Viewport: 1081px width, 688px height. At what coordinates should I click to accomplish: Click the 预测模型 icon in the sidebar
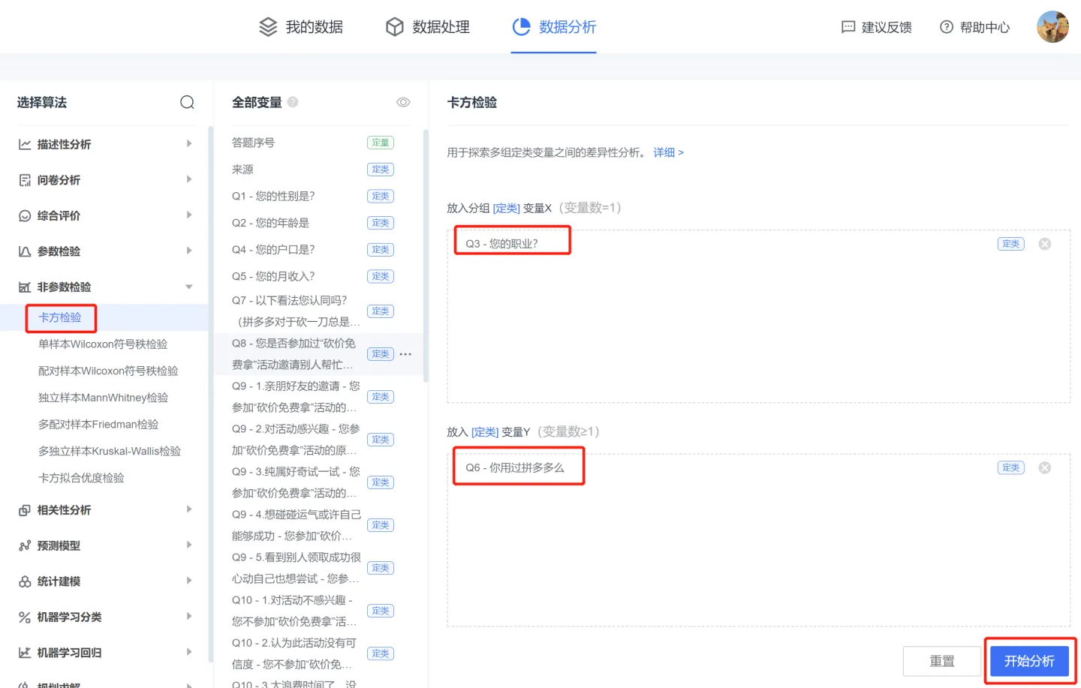pyautogui.click(x=25, y=545)
